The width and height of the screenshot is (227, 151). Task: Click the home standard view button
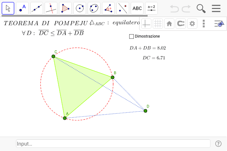click(169, 24)
